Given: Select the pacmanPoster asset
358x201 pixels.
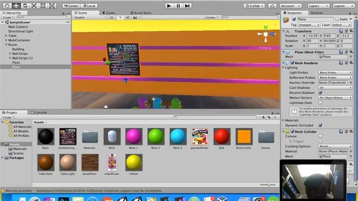Looking at the screenshot, I should [200, 136].
